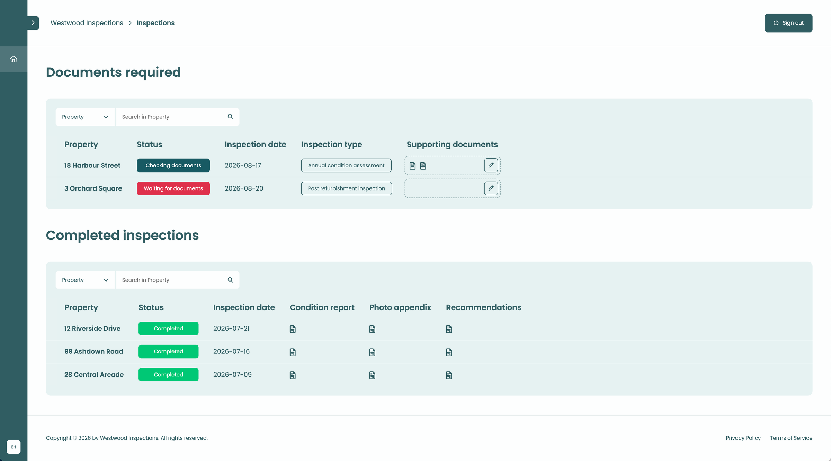Open recommendations for 12 Riverside Drive
The height and width of the screenshot is (461, 831).
pos(449,329)
